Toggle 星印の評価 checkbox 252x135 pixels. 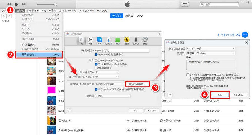[96, 68]
